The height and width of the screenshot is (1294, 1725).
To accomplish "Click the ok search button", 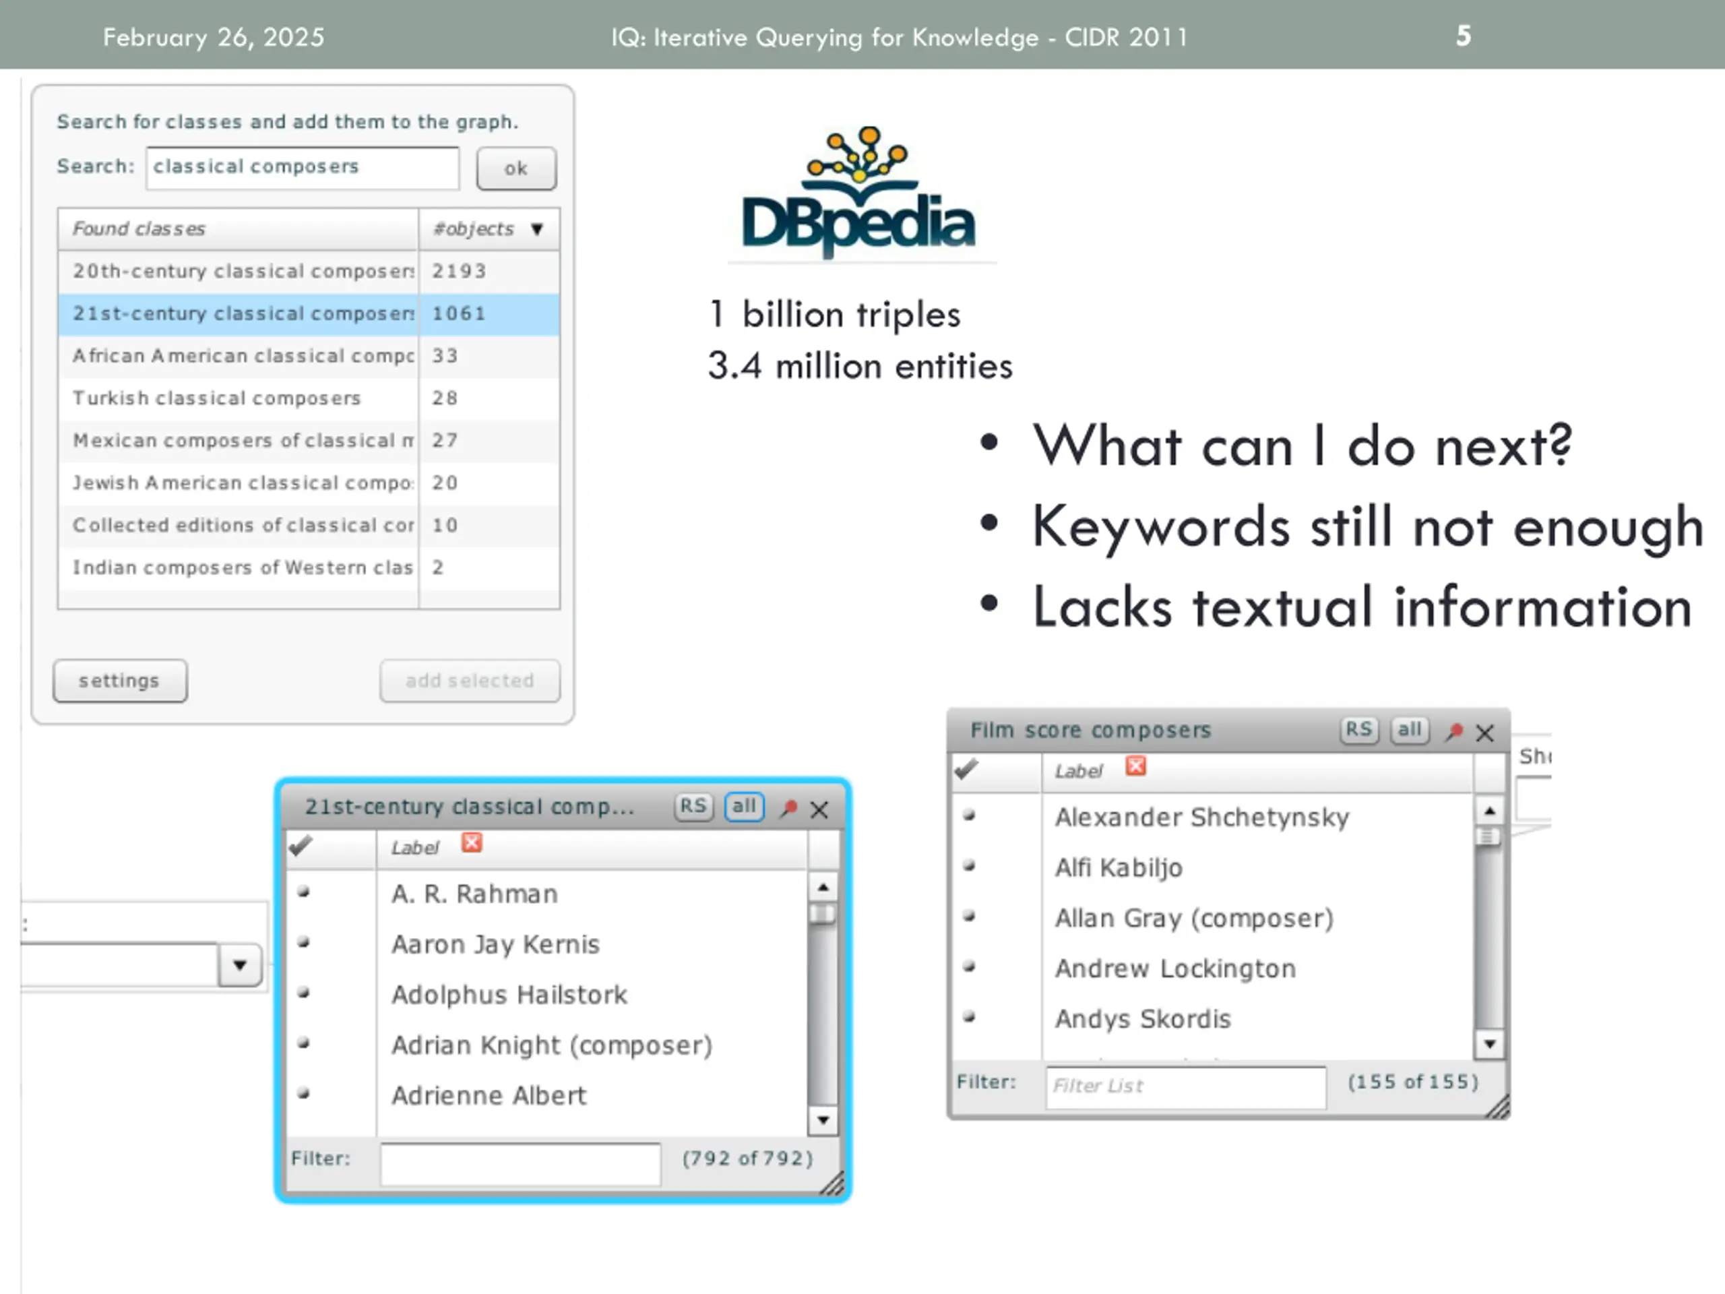I will [516, 168].
